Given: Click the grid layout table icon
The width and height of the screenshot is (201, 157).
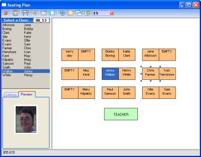Looking at the screenshot, I should [44, 13].
